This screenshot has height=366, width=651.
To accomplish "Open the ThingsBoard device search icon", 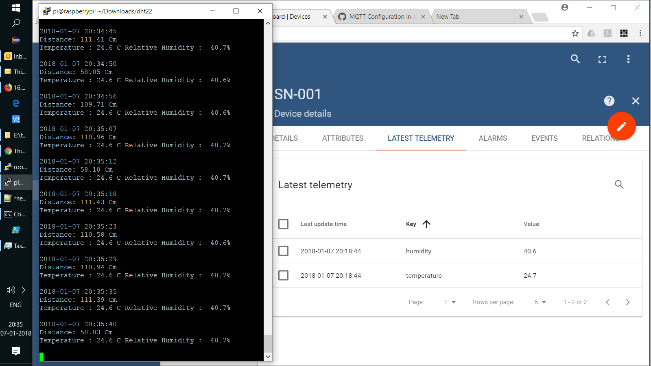I will 575,59.
